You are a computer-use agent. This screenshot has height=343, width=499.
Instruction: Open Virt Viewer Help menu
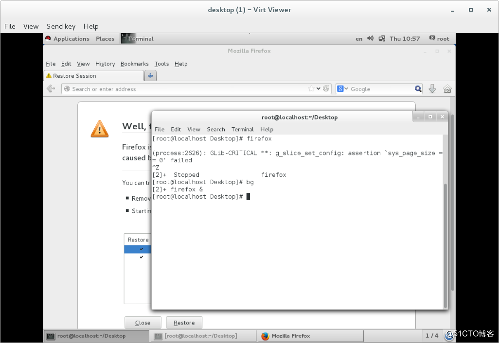(91, 26)
